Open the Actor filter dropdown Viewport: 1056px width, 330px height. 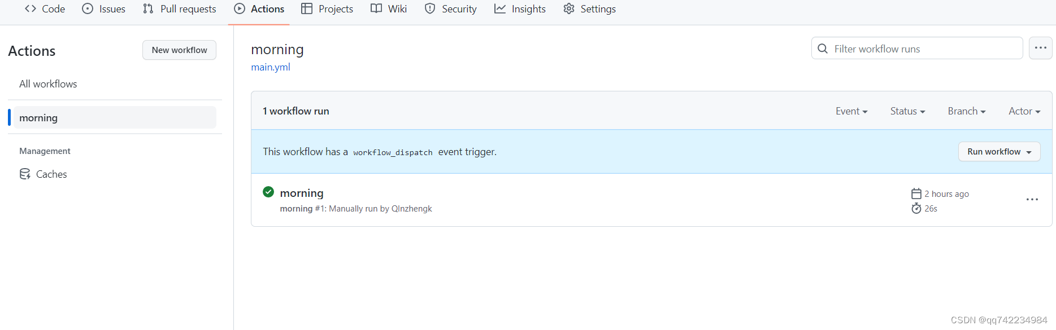point(1024,111)
